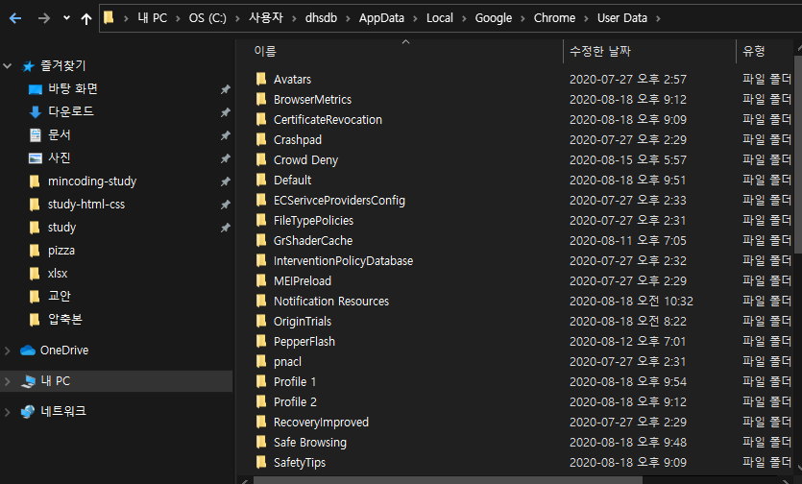Open 문서 documents icon in sidebar

36,135
